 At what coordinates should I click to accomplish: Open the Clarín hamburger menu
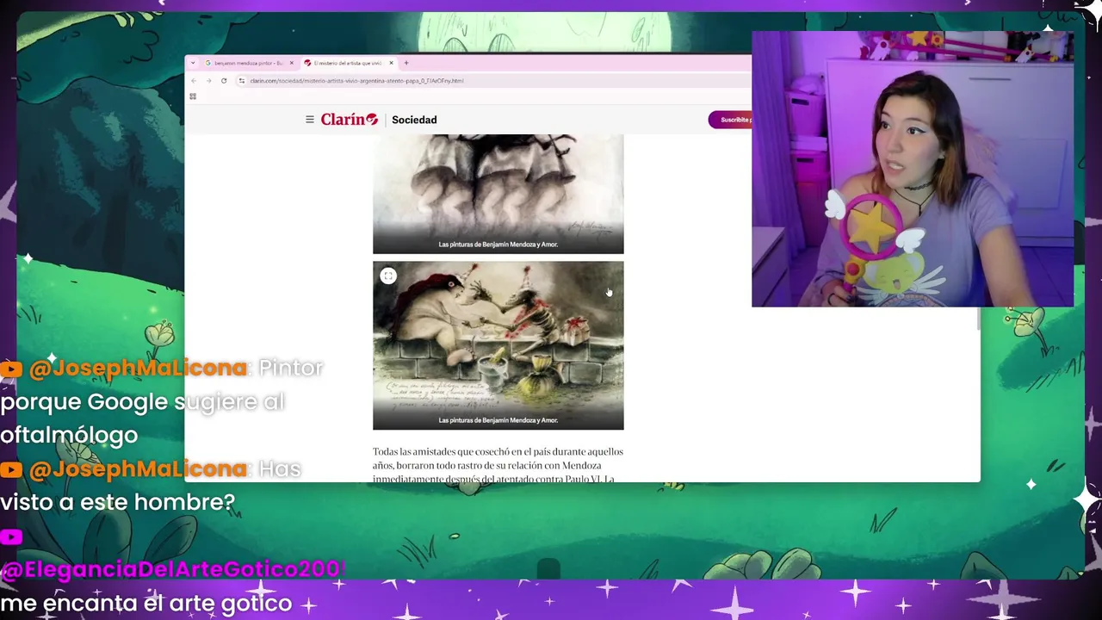(310, 120)
